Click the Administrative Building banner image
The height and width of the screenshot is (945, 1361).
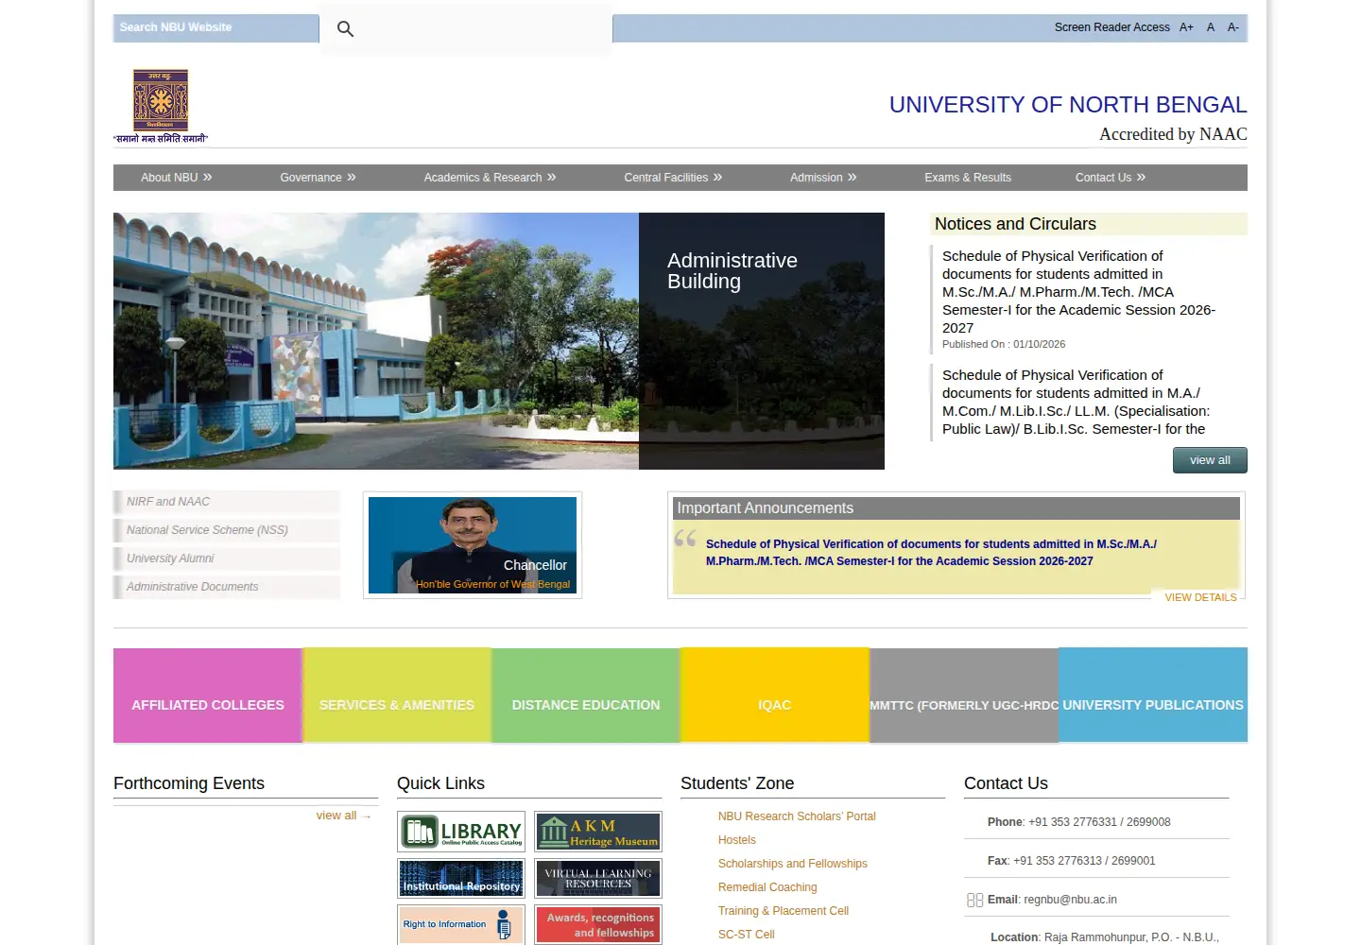click(499, 341)
